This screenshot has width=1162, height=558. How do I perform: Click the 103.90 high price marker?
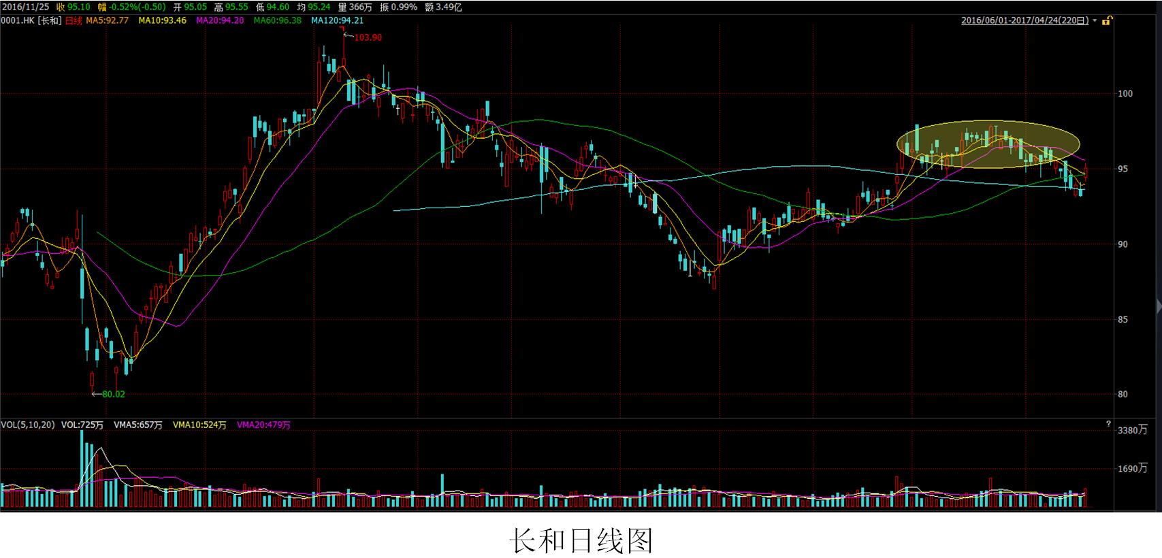coord(368,37)
